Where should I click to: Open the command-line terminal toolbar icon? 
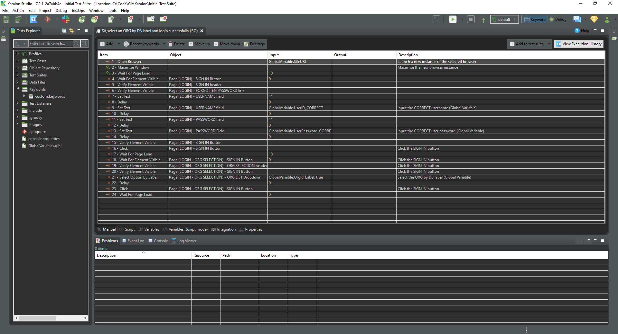tap(436, 19)
